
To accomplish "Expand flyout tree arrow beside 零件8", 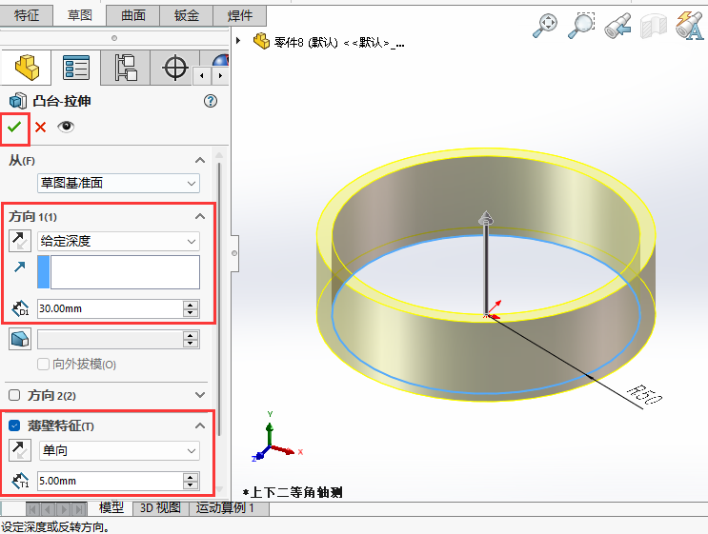I will [x=238, y=41].
